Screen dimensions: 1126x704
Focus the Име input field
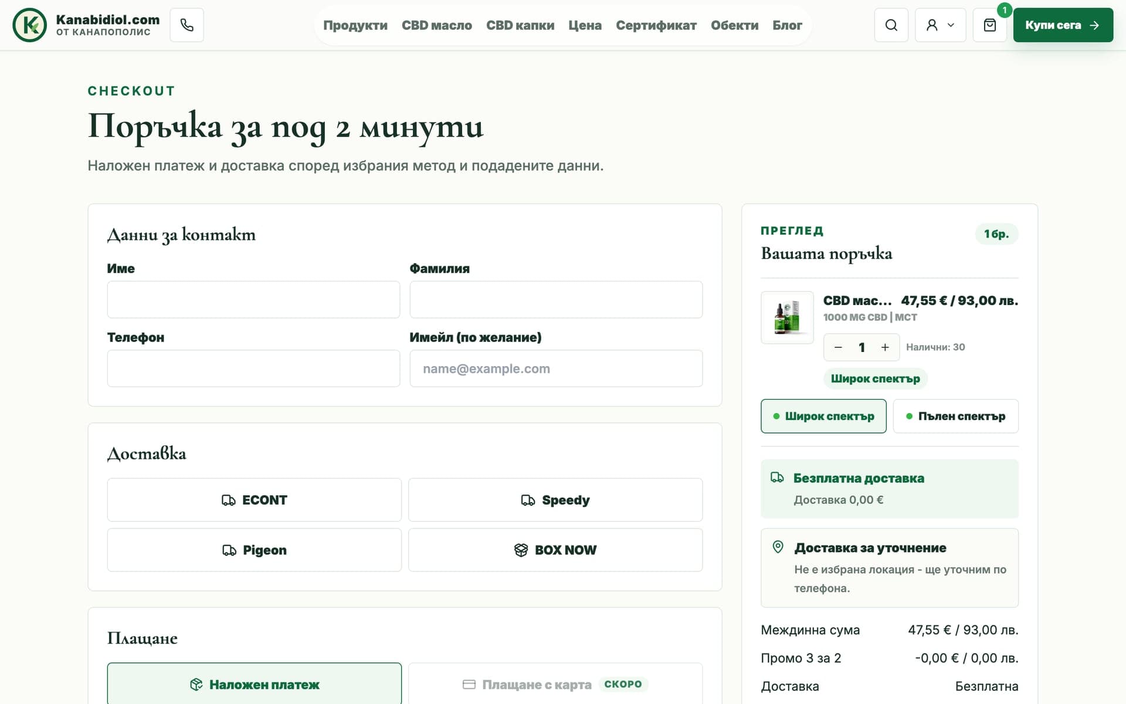253,300
